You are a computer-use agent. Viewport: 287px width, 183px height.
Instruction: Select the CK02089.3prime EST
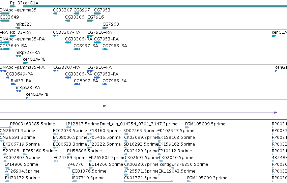click(125, 141)
